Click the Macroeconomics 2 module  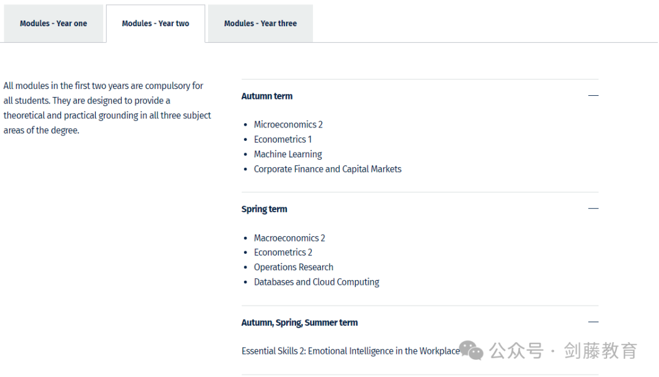click(x=290, y=239)
